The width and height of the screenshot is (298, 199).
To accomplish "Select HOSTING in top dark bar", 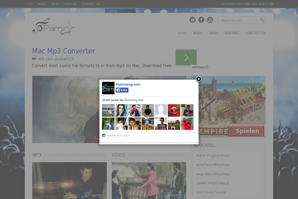I will click(x=71, y=4).
